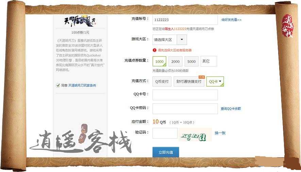Focus the QQ卡号 input field
The height and width of the screenshot is (172, 301).
coord(185,95)
